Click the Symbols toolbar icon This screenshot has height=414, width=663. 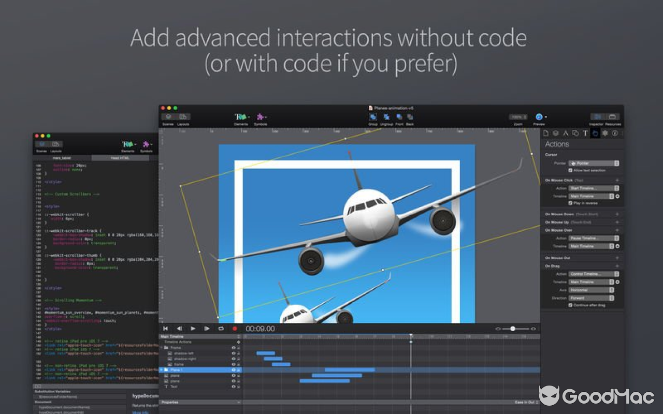point(260,117)
